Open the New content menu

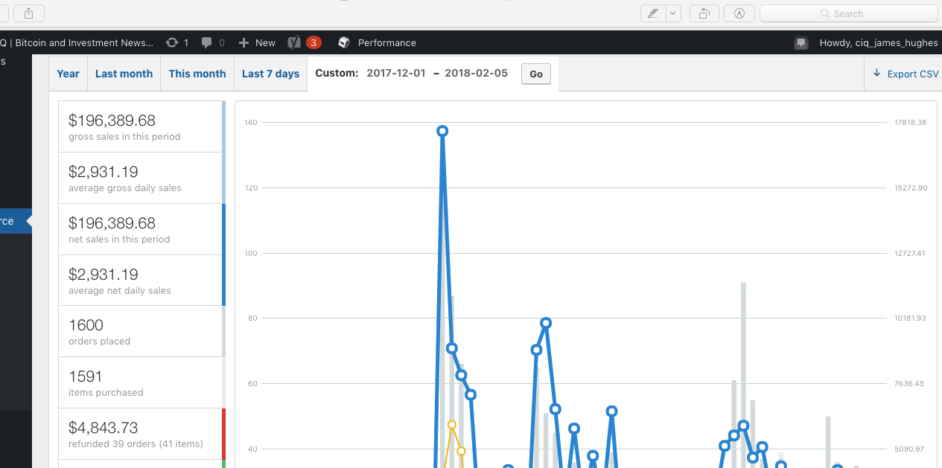point(257,43)
